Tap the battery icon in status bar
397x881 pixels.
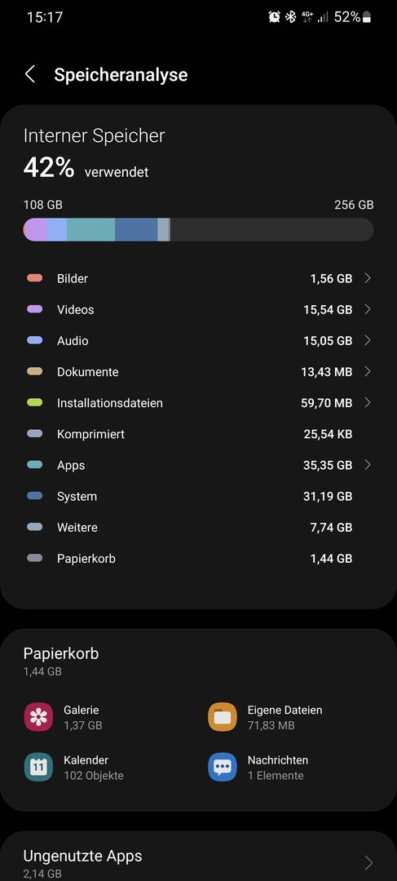pos(367,17)
